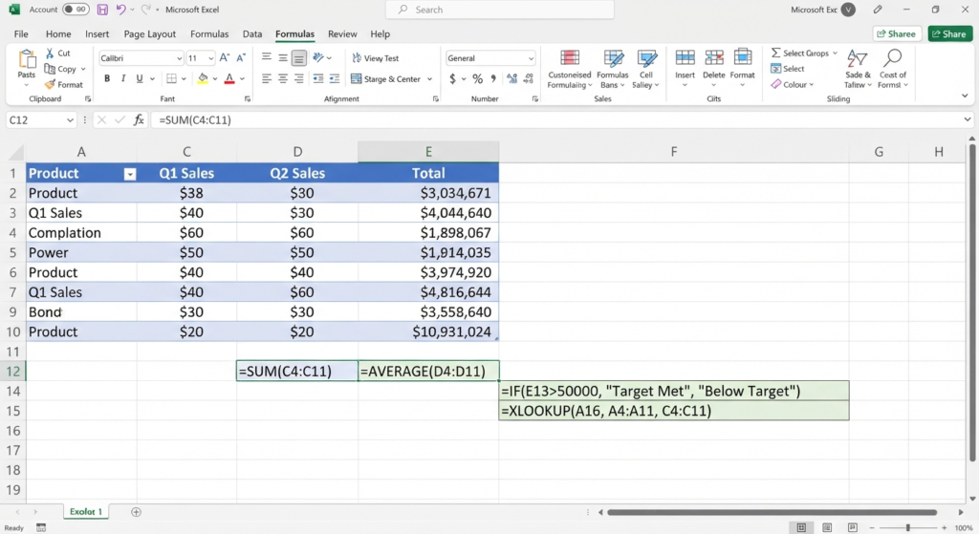The width and height of the screenshot is (979, 534).
Task: Click the text orientation icon
Action: pos(318,58)
